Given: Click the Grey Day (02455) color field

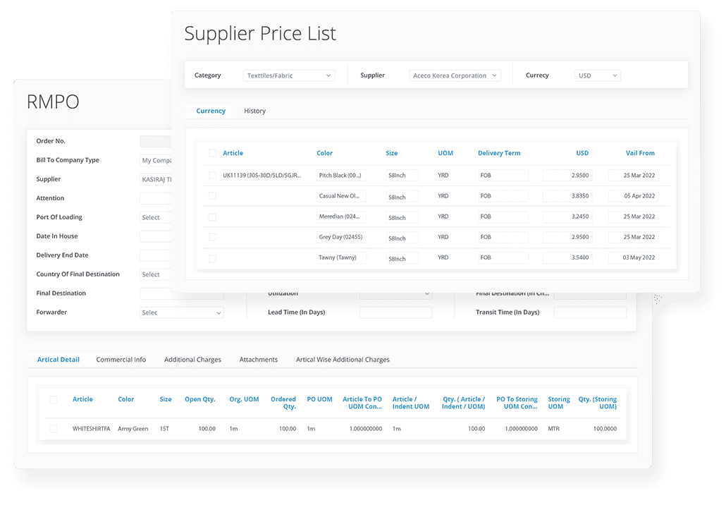Looking at the screenshot, I should click(341, 237).
